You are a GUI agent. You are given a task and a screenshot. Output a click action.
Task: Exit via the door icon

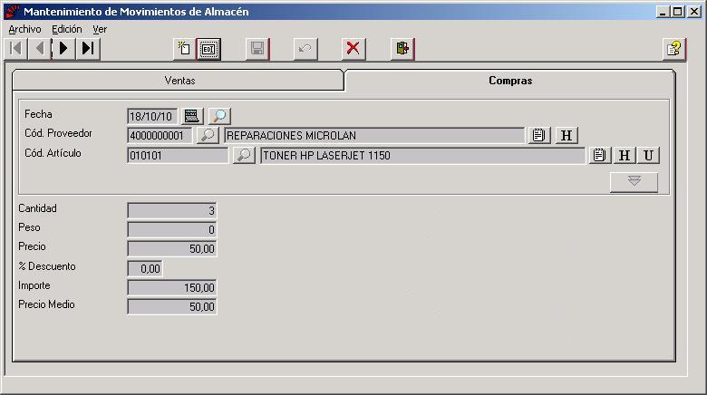pyautogui.click(x=402, y=49)
